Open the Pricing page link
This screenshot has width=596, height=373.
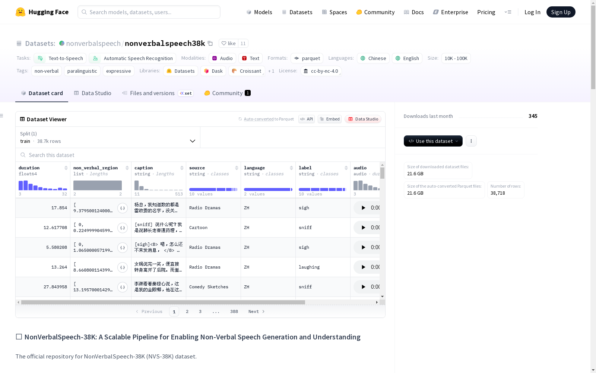coord(486,12)
